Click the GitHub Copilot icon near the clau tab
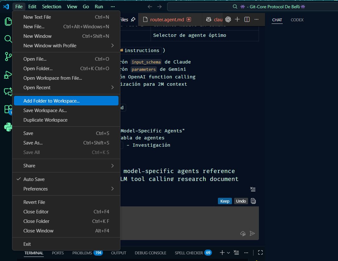The width and height of the screenshot is (338, 261). tap(209, 19)
